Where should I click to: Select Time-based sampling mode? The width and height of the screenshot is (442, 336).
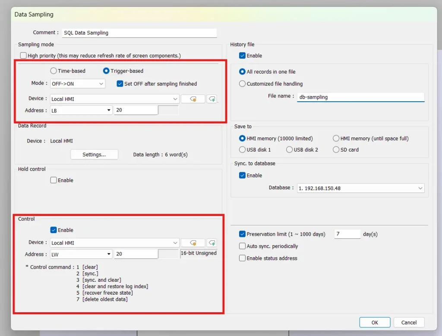tap(54, 71)
